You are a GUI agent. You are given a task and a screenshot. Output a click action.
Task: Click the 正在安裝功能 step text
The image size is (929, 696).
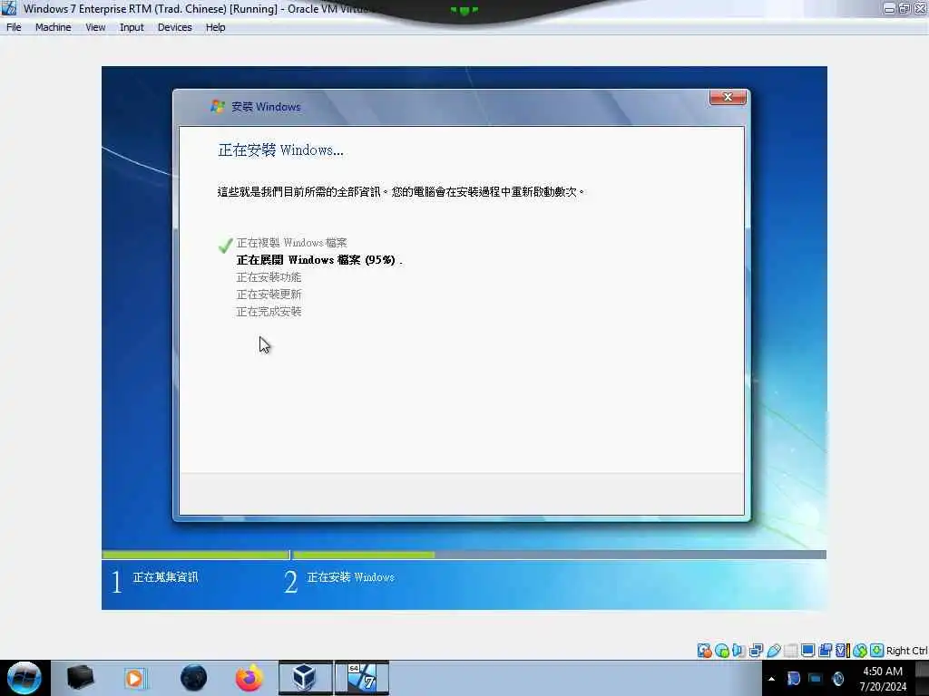coord(269,277)
